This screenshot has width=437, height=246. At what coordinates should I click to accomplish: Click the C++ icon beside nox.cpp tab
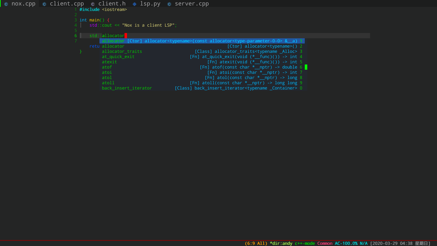click(6, 4)
